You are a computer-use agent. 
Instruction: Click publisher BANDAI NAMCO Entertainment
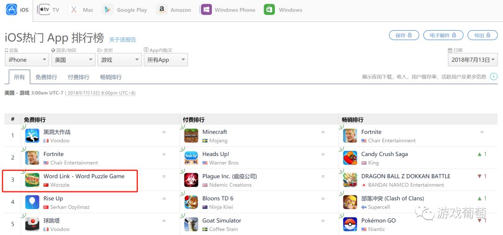406,185
